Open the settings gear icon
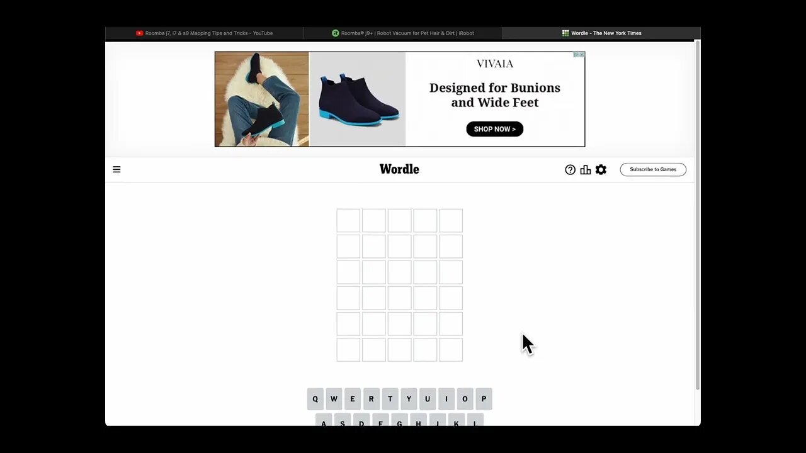Screen dimensions: 806x453 pyautogui.click(x=601, y=170)
